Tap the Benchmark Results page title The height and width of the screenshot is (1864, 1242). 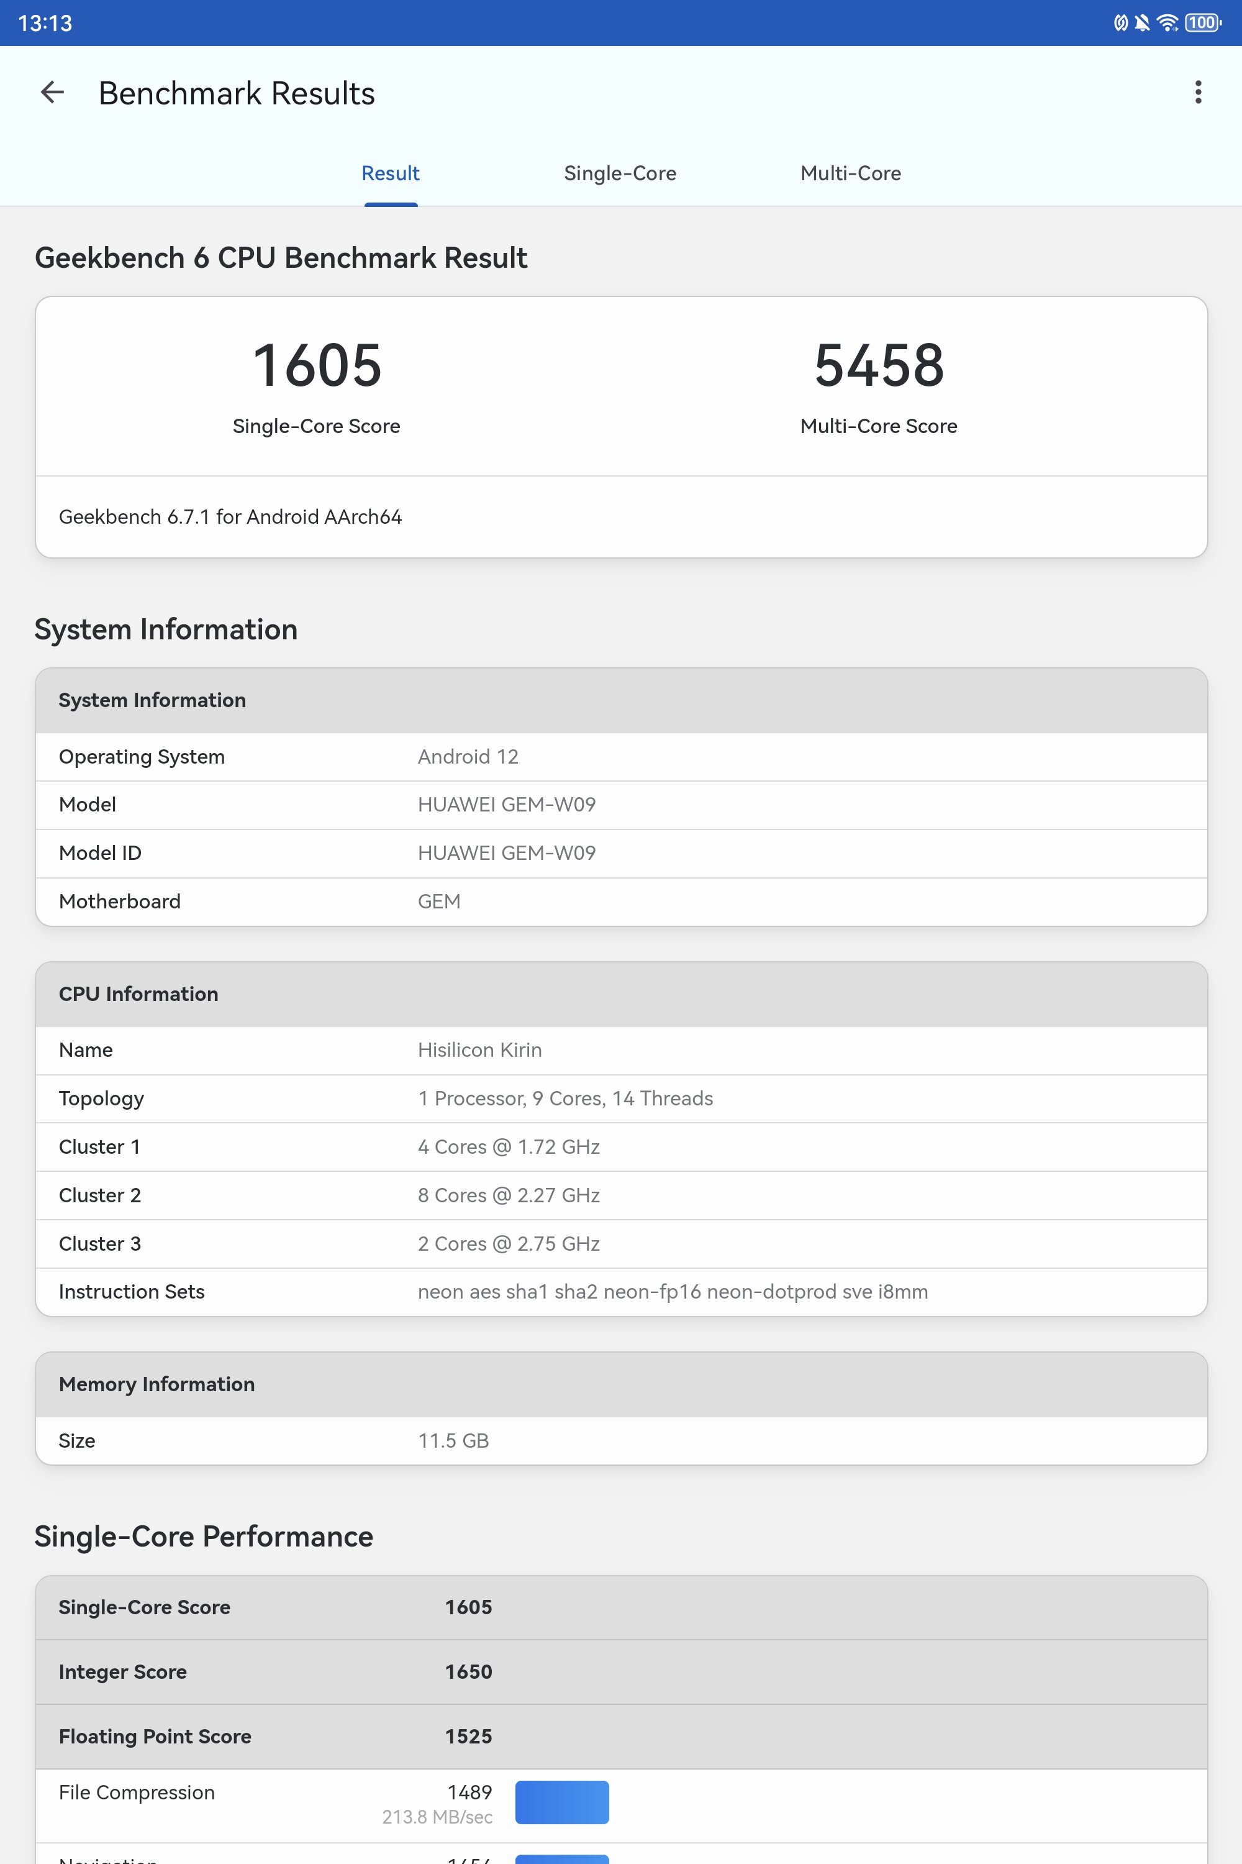237,94
